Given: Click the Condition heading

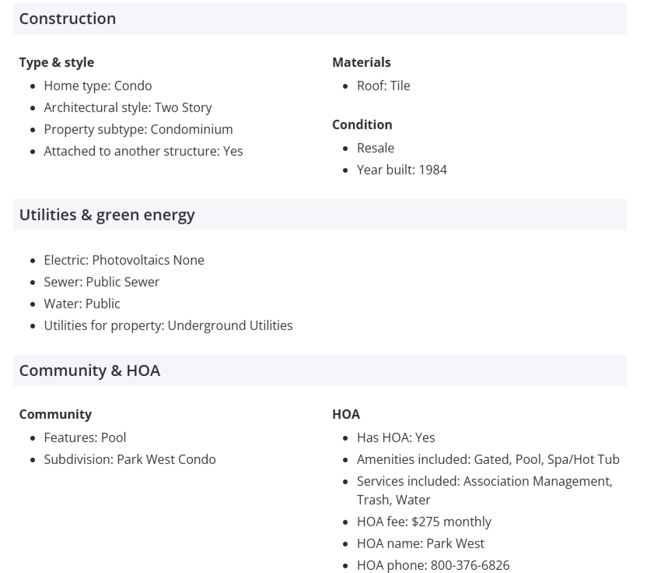Looking at the screenshot, I should coord(362,125).
